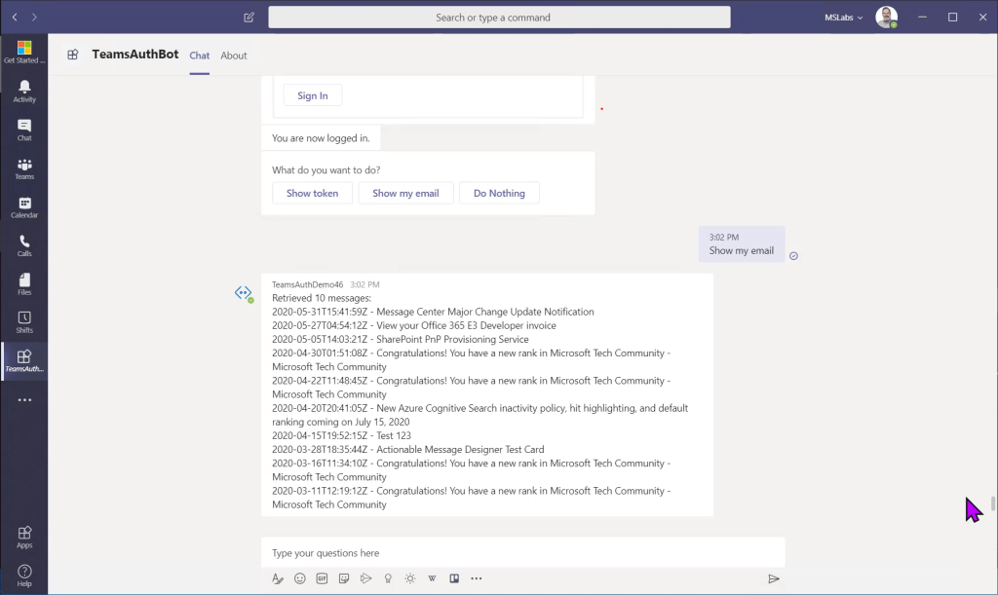The height and width of the screenshot is (595, 998).
Task: Switch to the About tab
Action: [234, 56]
